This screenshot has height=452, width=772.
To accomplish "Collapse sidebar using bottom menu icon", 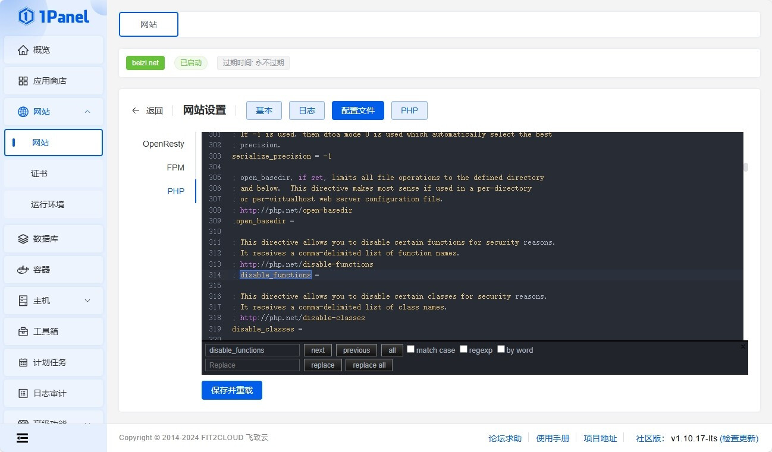I will tap(22, 438).
